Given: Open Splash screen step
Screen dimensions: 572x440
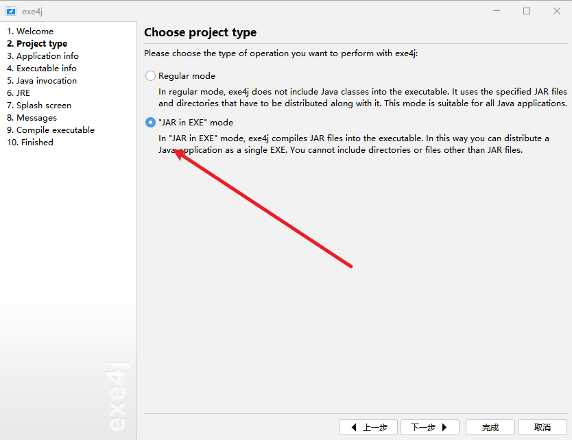Looking at the screenshot, I should click(x=39, y=106).
